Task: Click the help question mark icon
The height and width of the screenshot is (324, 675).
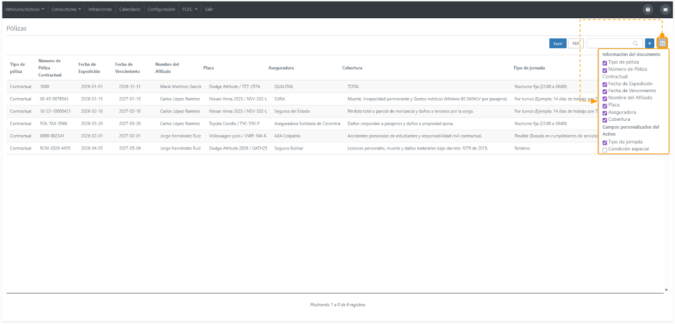Action: click(x=648, y=9)
